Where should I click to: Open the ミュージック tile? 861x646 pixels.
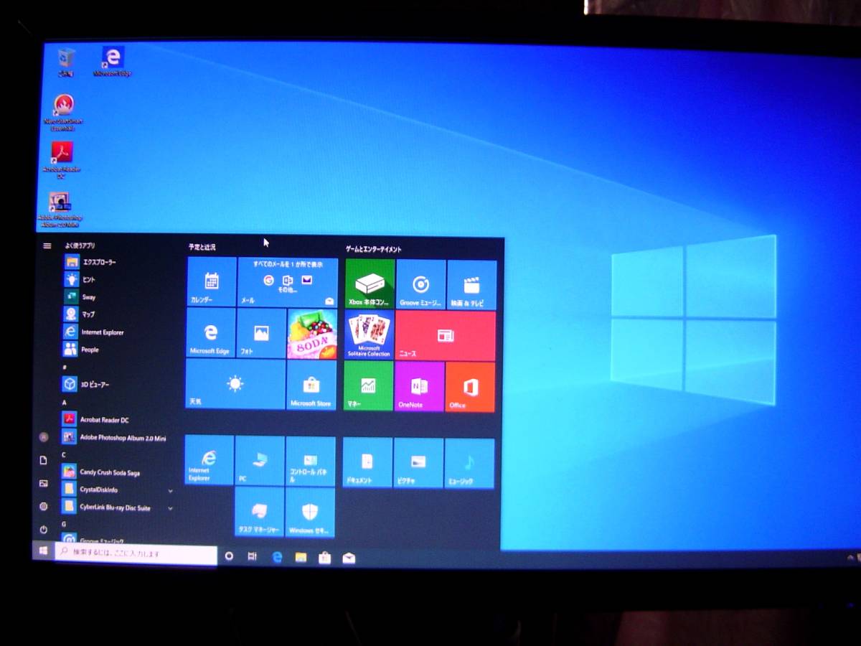click(469, 464)
